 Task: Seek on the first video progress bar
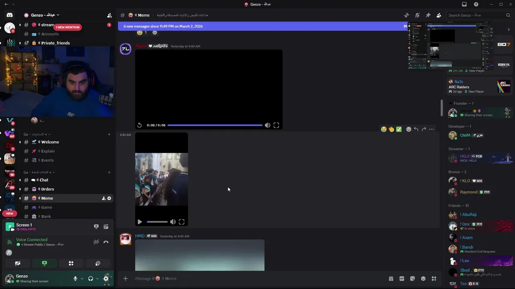point(215,125)
